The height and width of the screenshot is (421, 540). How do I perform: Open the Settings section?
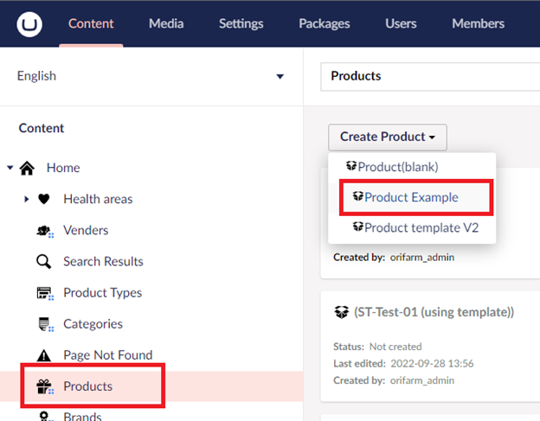click(241, 23)
